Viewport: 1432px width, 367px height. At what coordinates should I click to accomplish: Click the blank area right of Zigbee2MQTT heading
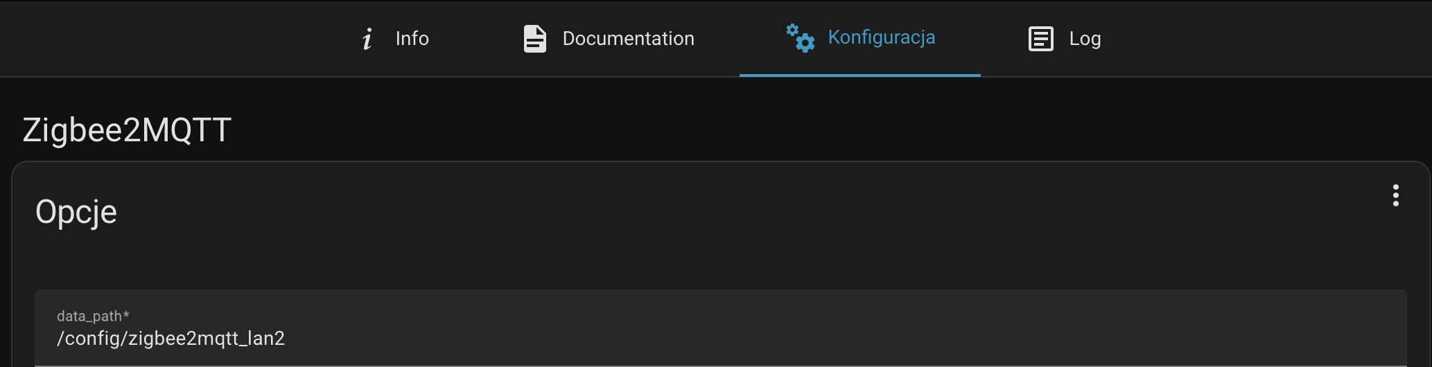coord(762,130)
